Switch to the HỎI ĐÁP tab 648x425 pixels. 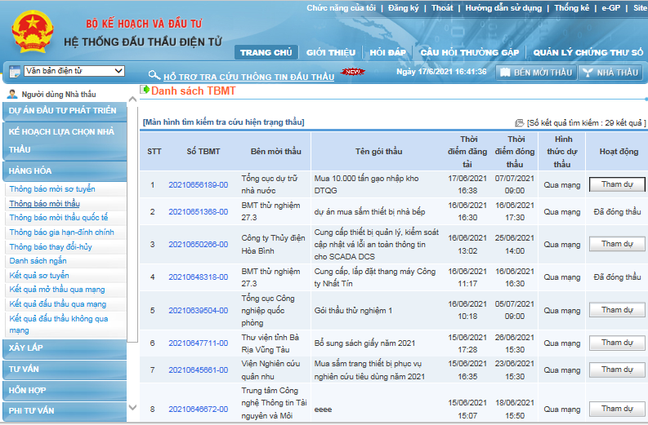(387, 52)
